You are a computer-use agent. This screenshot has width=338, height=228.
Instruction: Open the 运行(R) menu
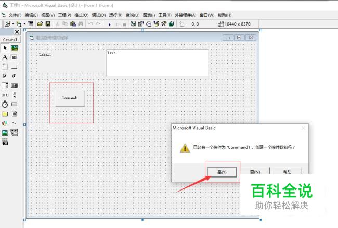(x=115, y=15)
